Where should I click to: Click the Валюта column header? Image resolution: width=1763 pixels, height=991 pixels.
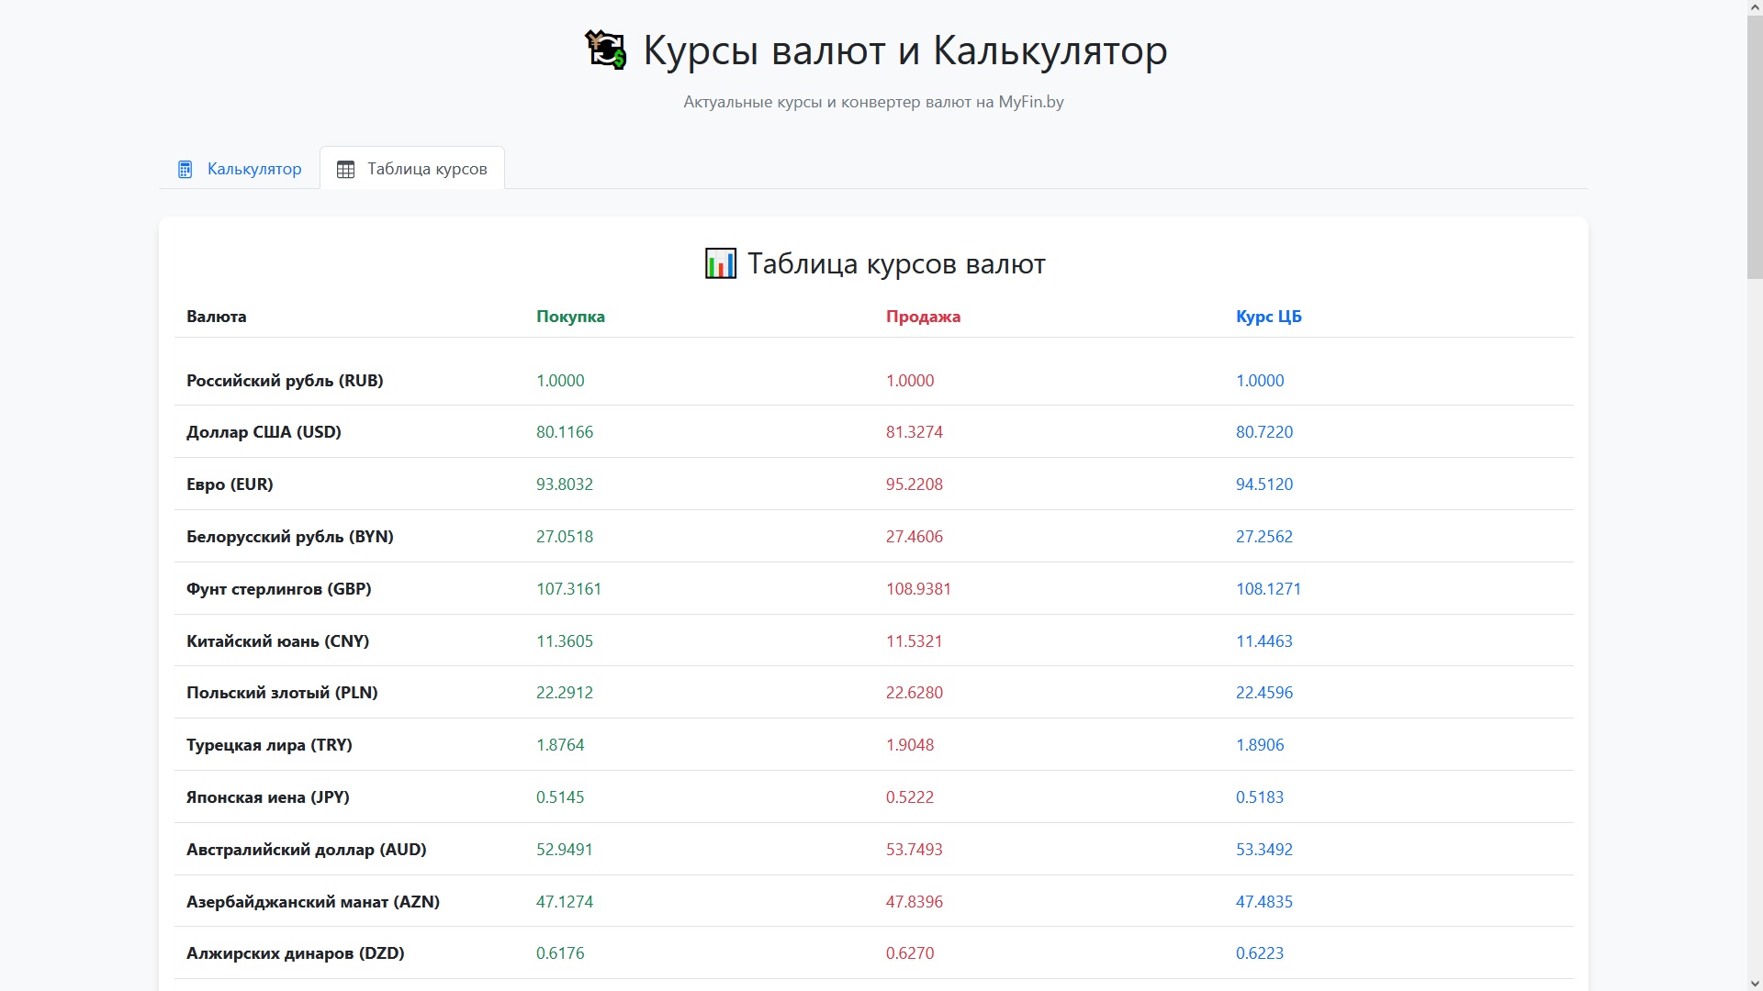[216, 317]
